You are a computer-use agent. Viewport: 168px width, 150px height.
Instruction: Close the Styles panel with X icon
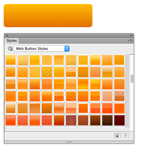tap(7, 35)
